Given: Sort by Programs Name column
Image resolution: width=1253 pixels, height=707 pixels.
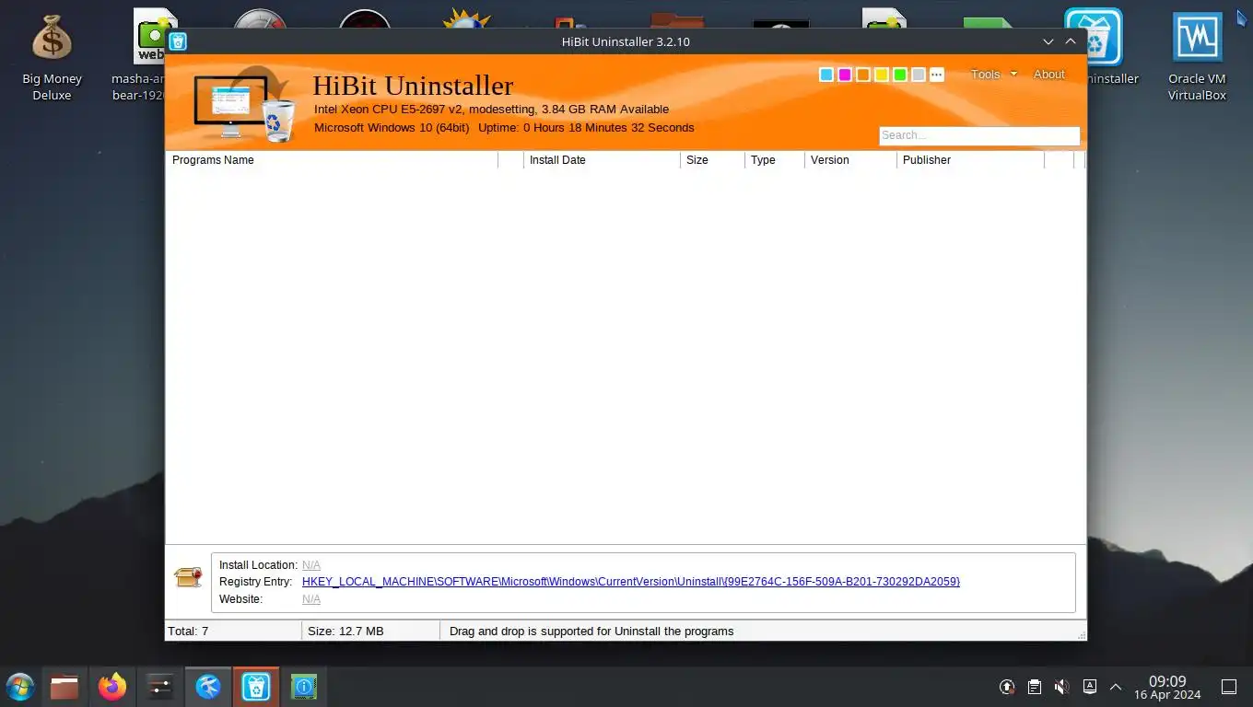Looking at the screenshot, I should pos(332,160).
